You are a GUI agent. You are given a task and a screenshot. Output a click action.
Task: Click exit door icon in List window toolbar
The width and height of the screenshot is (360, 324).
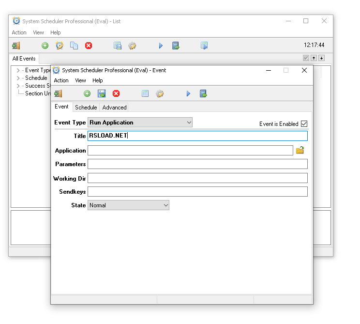(x=16, y=46)
